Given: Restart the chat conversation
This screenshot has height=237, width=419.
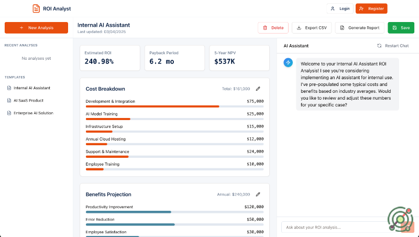Looking at the screenshot, I should 393,46.
